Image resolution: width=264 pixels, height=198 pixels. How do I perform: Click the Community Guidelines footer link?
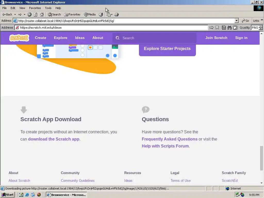coord(78,180)
